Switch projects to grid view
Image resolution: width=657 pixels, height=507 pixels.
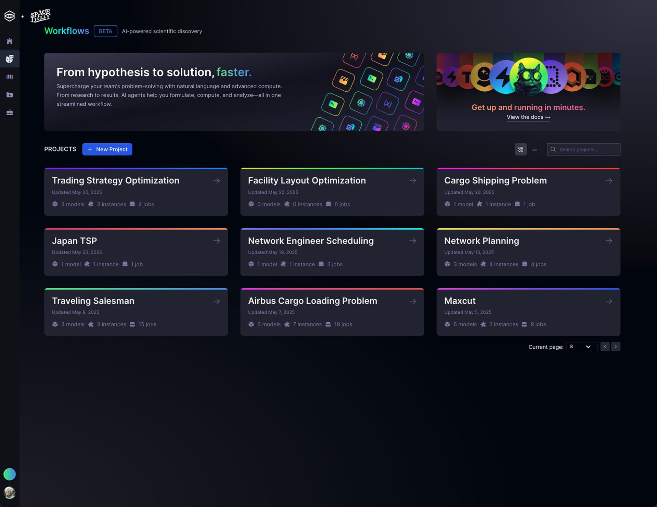pos(520,149)
